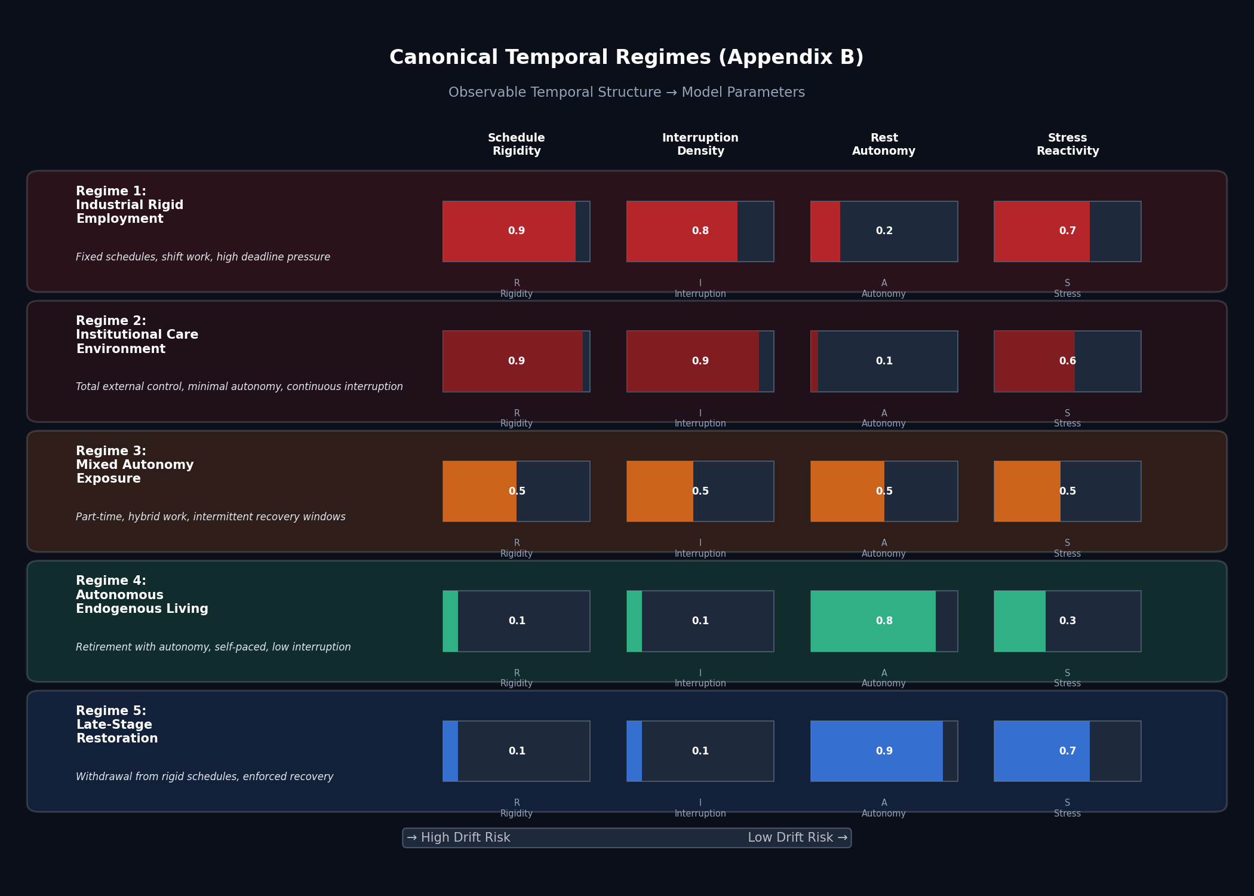Click the Rest Autonomy column header
This screenshot has width=1254, height=896.
pyautogui.click(x=884, y=145)
